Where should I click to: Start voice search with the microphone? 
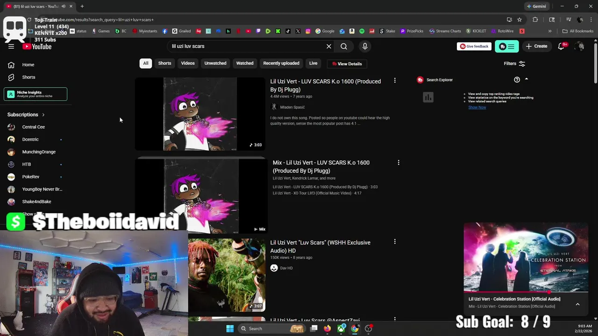tap(365, 46)
